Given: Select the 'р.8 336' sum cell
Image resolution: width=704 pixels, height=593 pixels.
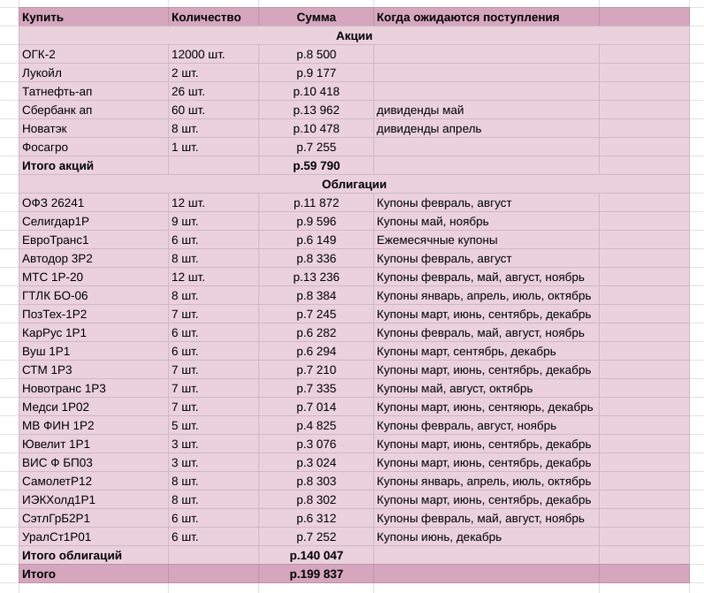Looking at the screenshot, I should (316, 259).
